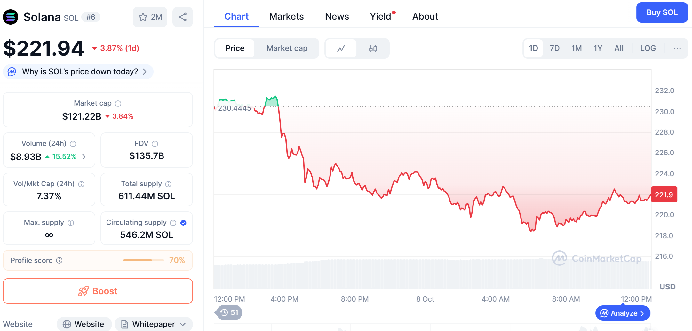Toggle LOG scale on the chart
The width and height of the screenshot is (692, 331).
tap(648, 48)
